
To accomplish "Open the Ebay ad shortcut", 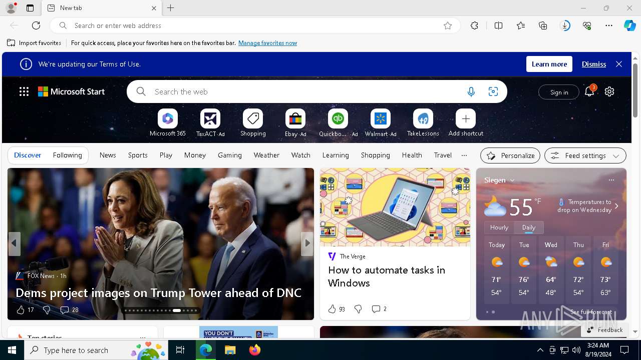I will click(295, 119).
